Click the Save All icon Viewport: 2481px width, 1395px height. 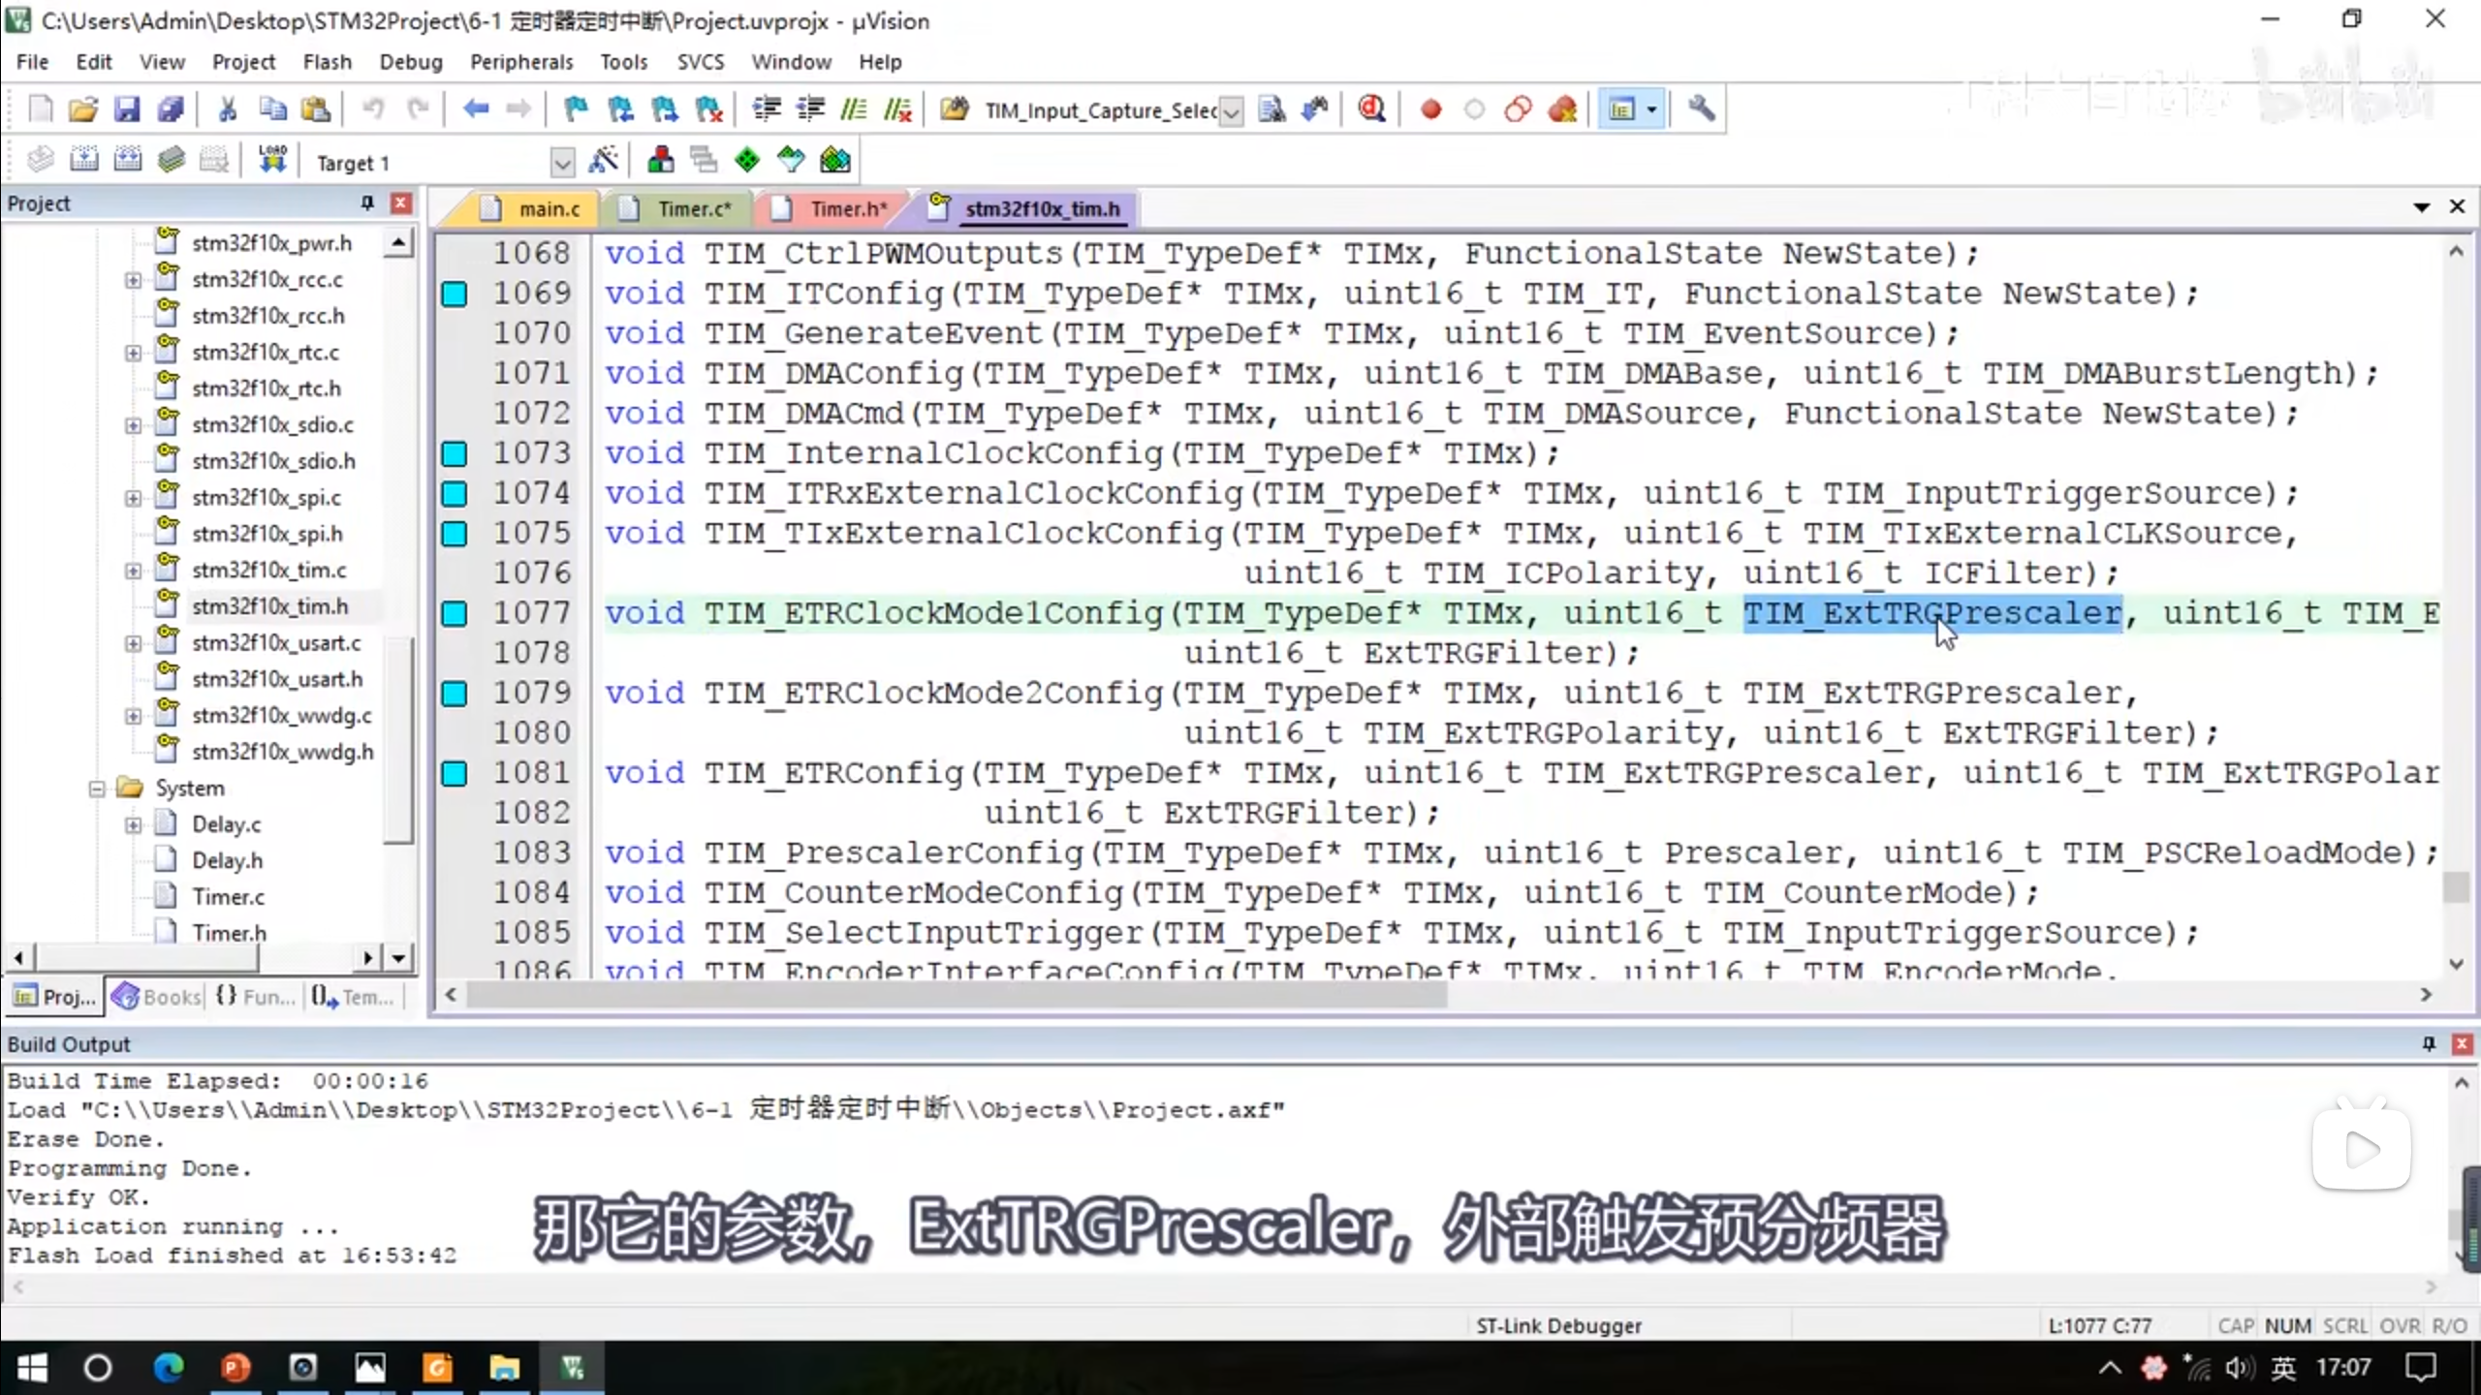click(x=171, y=109)
